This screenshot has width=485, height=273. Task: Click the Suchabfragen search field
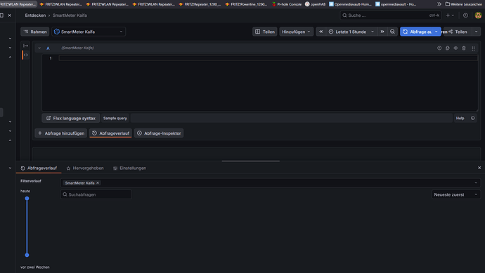tap(96, 194)
